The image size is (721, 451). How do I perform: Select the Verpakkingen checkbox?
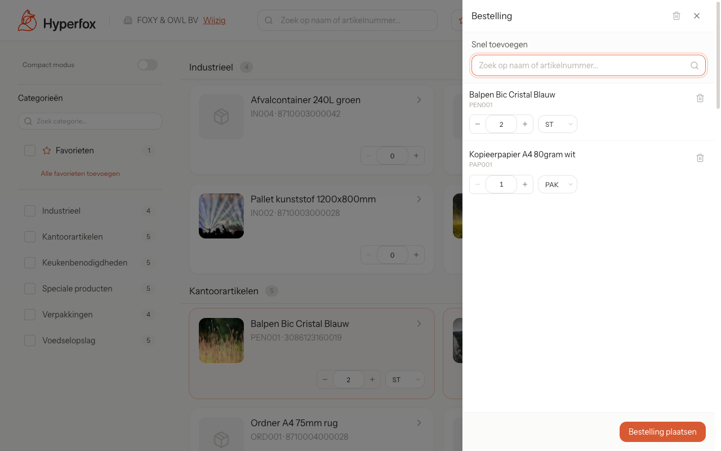pyautogui.click(x=29, y=314)
